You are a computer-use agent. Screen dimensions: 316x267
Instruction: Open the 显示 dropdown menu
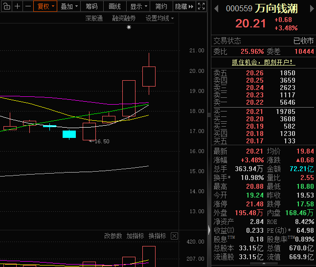click(x=138, y=6)
